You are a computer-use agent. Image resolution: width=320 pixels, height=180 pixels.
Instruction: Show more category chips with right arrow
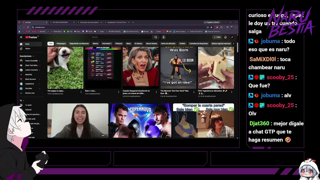(233, 43)
